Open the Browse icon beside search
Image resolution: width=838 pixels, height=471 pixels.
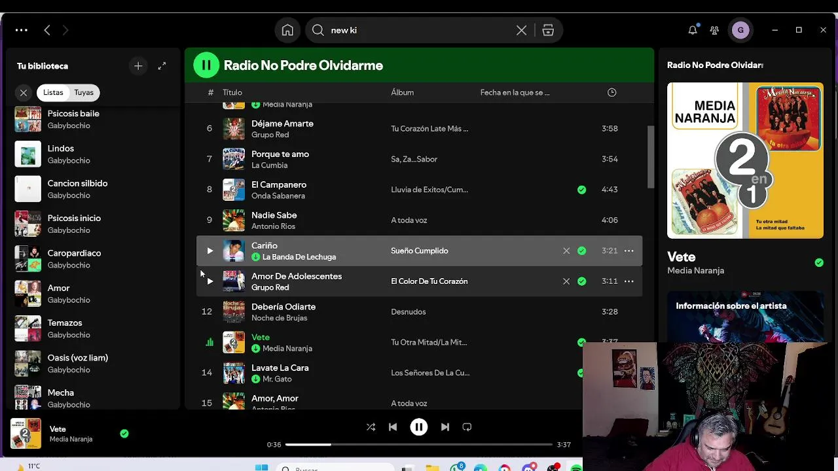coord(548,30)
